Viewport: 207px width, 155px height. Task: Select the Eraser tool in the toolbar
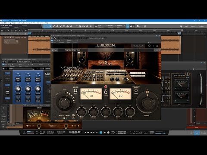pyautogui.click(x=57, y=26)
